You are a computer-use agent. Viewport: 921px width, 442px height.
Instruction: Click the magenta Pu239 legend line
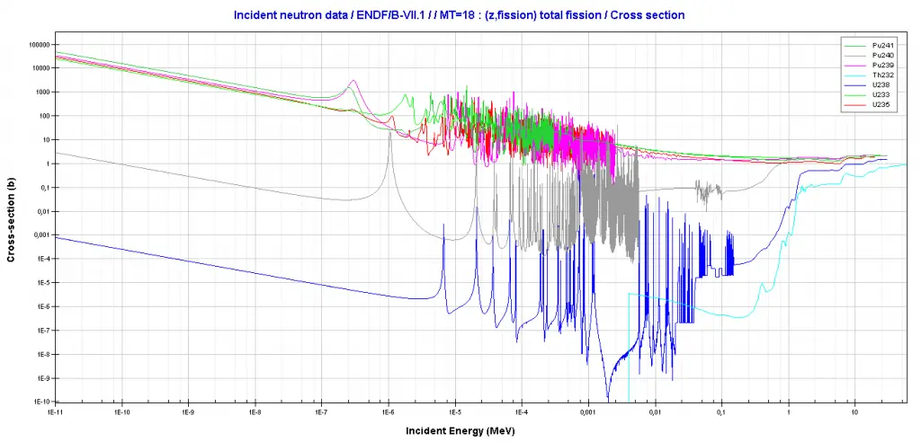click(x=854, y=66)
